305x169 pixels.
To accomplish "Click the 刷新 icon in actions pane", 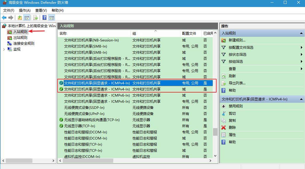I will pyautogui.click(x=224, y=76).
